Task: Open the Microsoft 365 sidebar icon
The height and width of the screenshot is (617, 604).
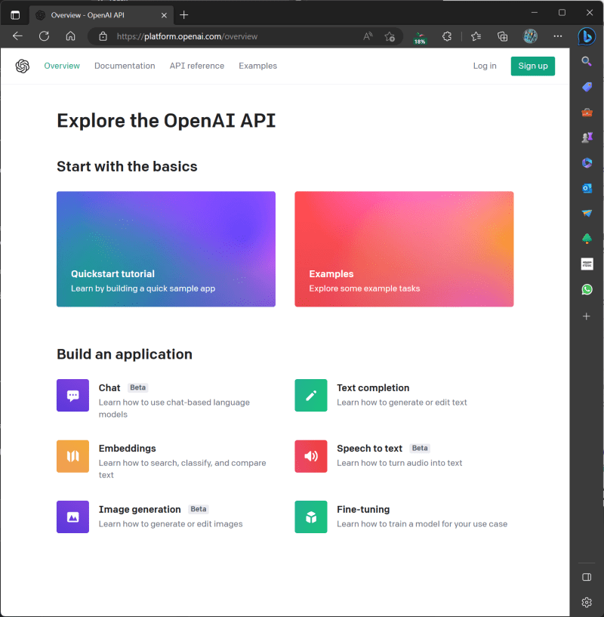Action: (x=587, y=163)
